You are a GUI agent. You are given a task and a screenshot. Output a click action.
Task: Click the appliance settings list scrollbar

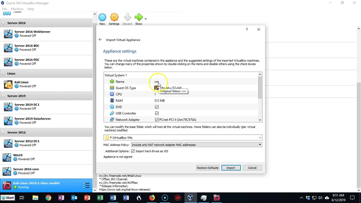[260, 88]
